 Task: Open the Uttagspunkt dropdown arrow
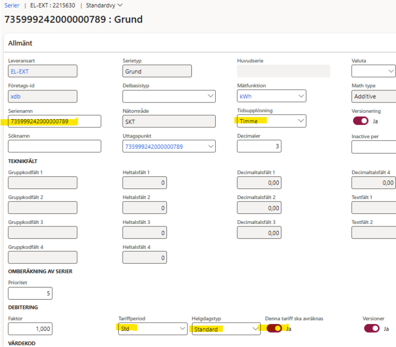pyautogui.click(x=210, y=146)
